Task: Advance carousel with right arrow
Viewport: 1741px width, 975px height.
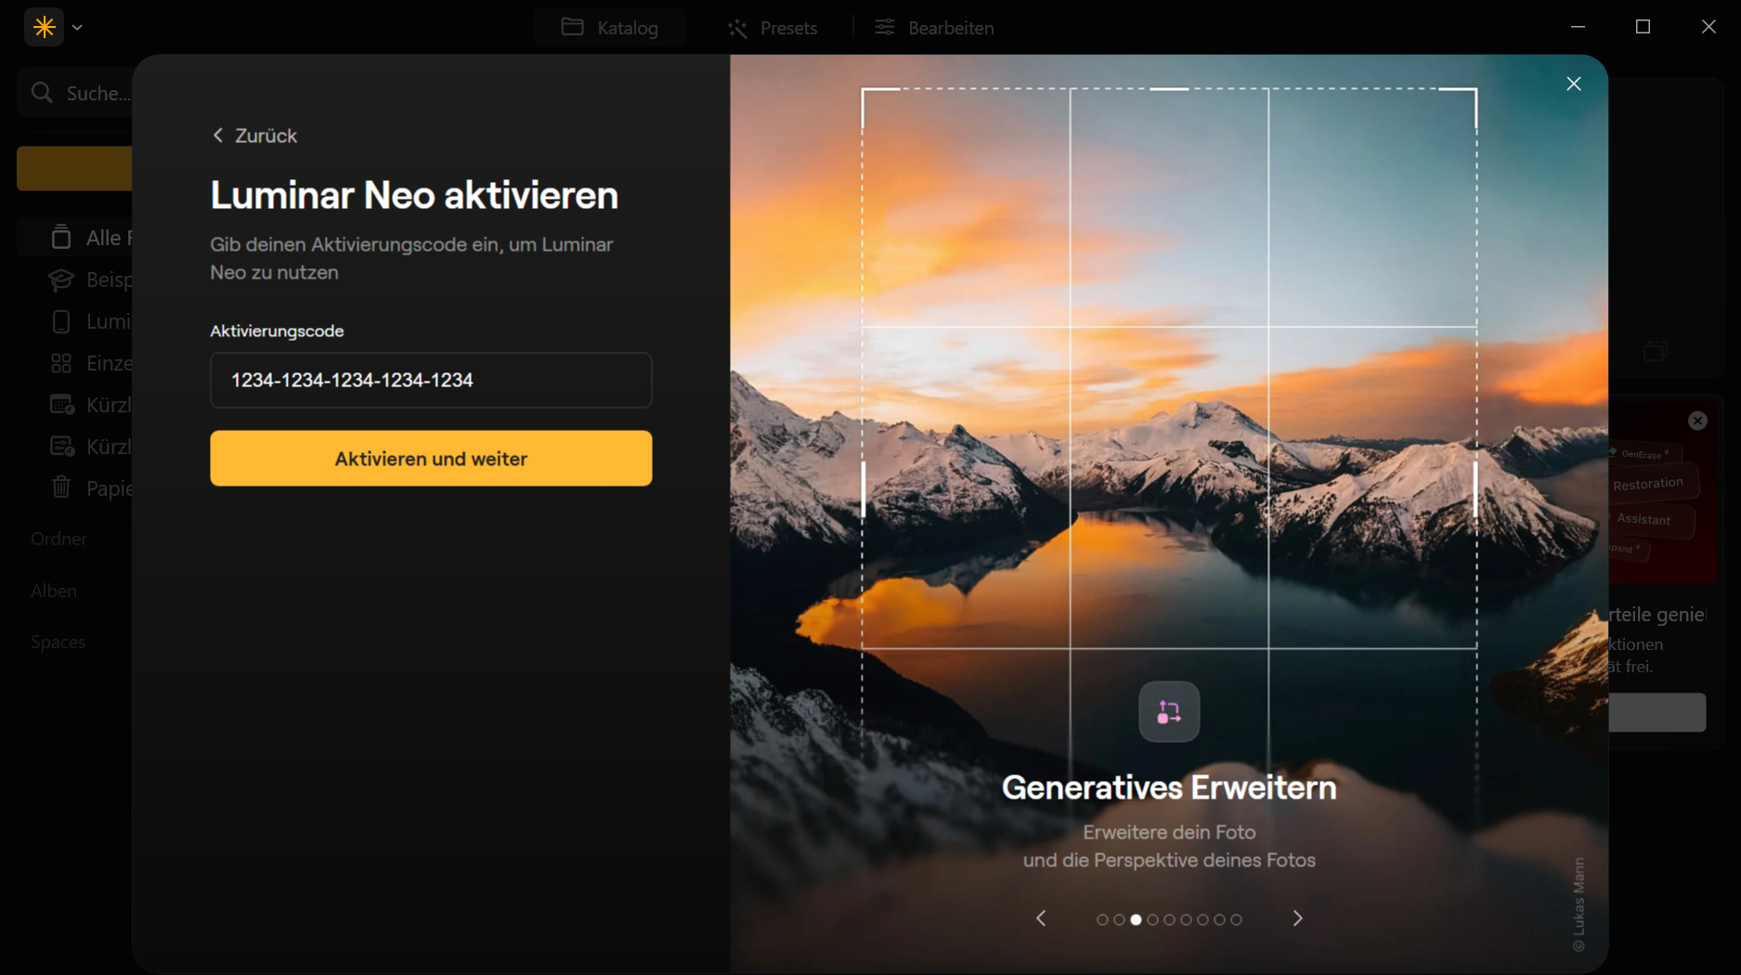Action: [x=1297, y=918]
